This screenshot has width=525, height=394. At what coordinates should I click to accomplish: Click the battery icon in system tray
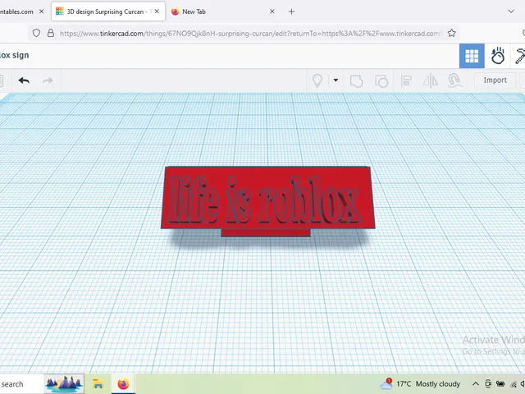click(x=500, y=384)
